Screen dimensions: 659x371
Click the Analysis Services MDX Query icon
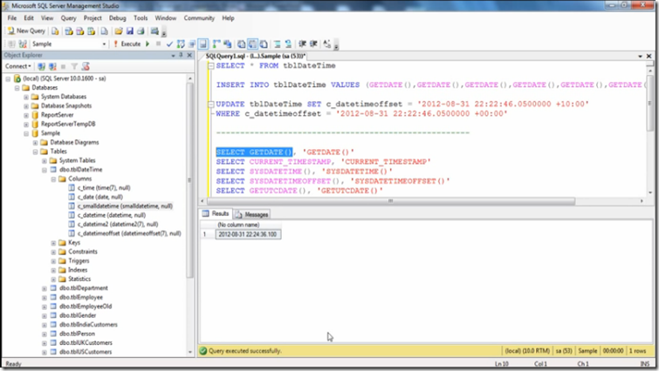pos(69,31)
